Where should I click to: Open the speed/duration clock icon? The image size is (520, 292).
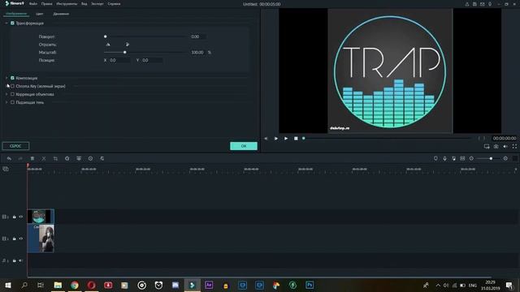click(90, 159)
